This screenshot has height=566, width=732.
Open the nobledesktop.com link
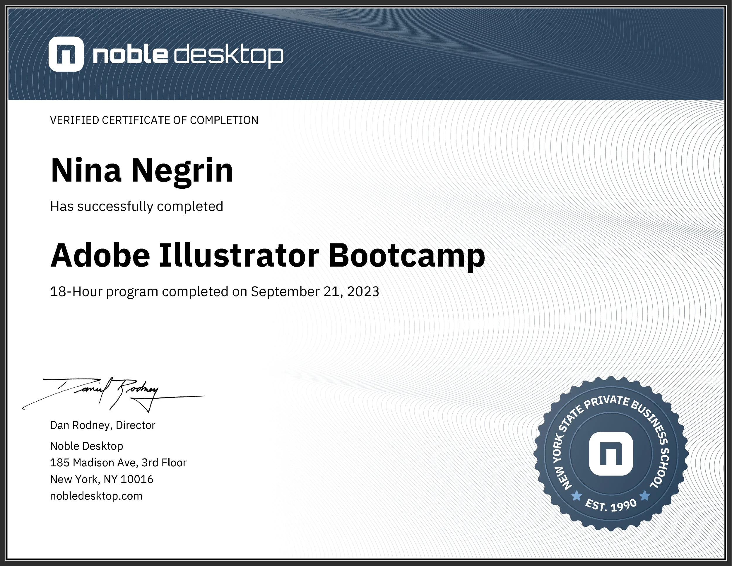pos(96,496)
